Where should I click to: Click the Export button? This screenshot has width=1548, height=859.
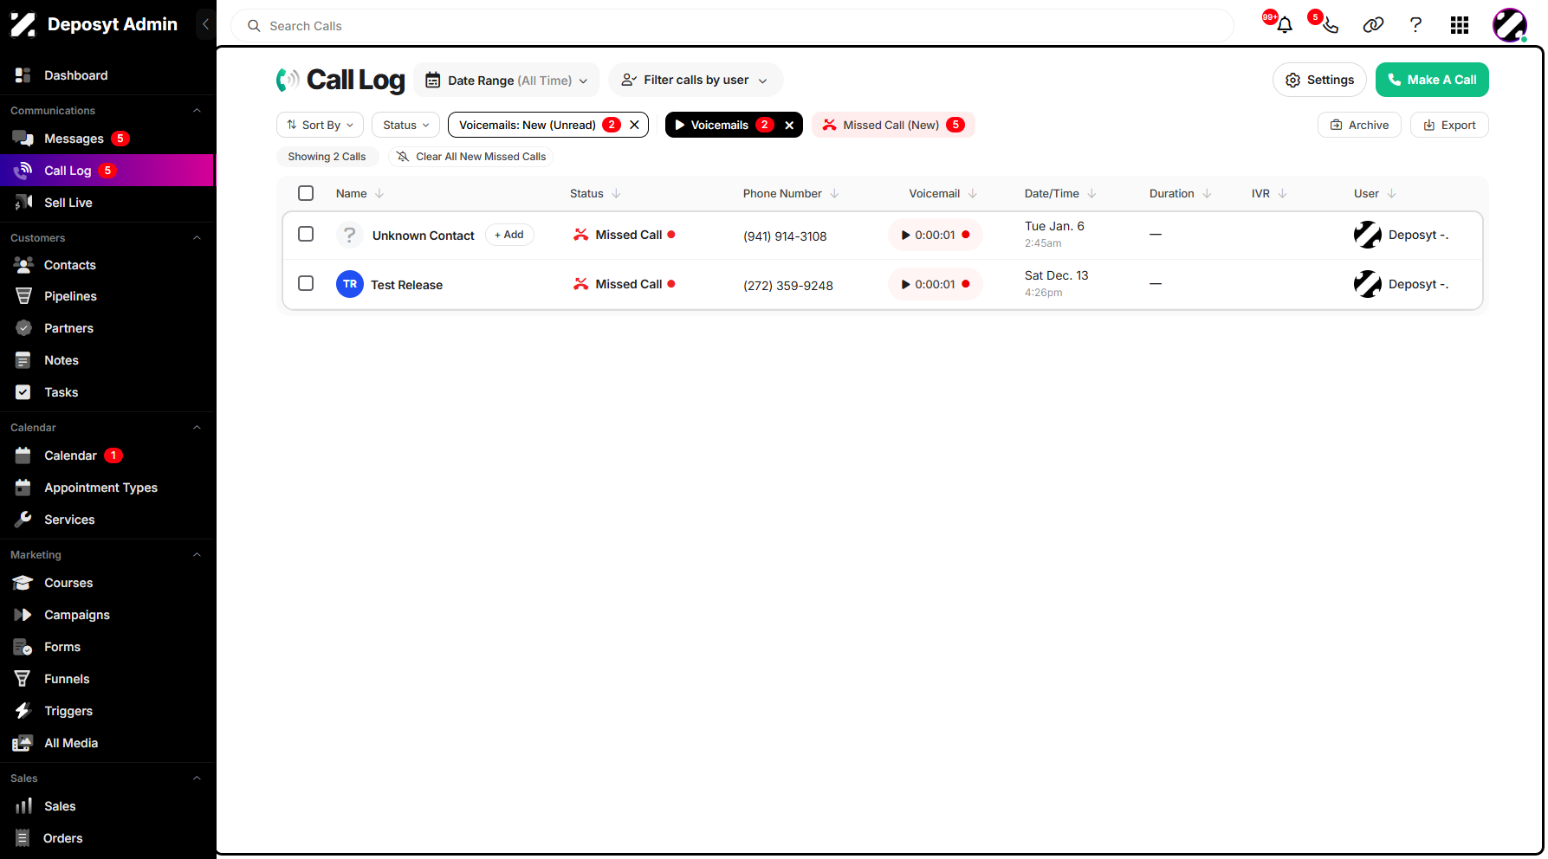click(1449, 125)
